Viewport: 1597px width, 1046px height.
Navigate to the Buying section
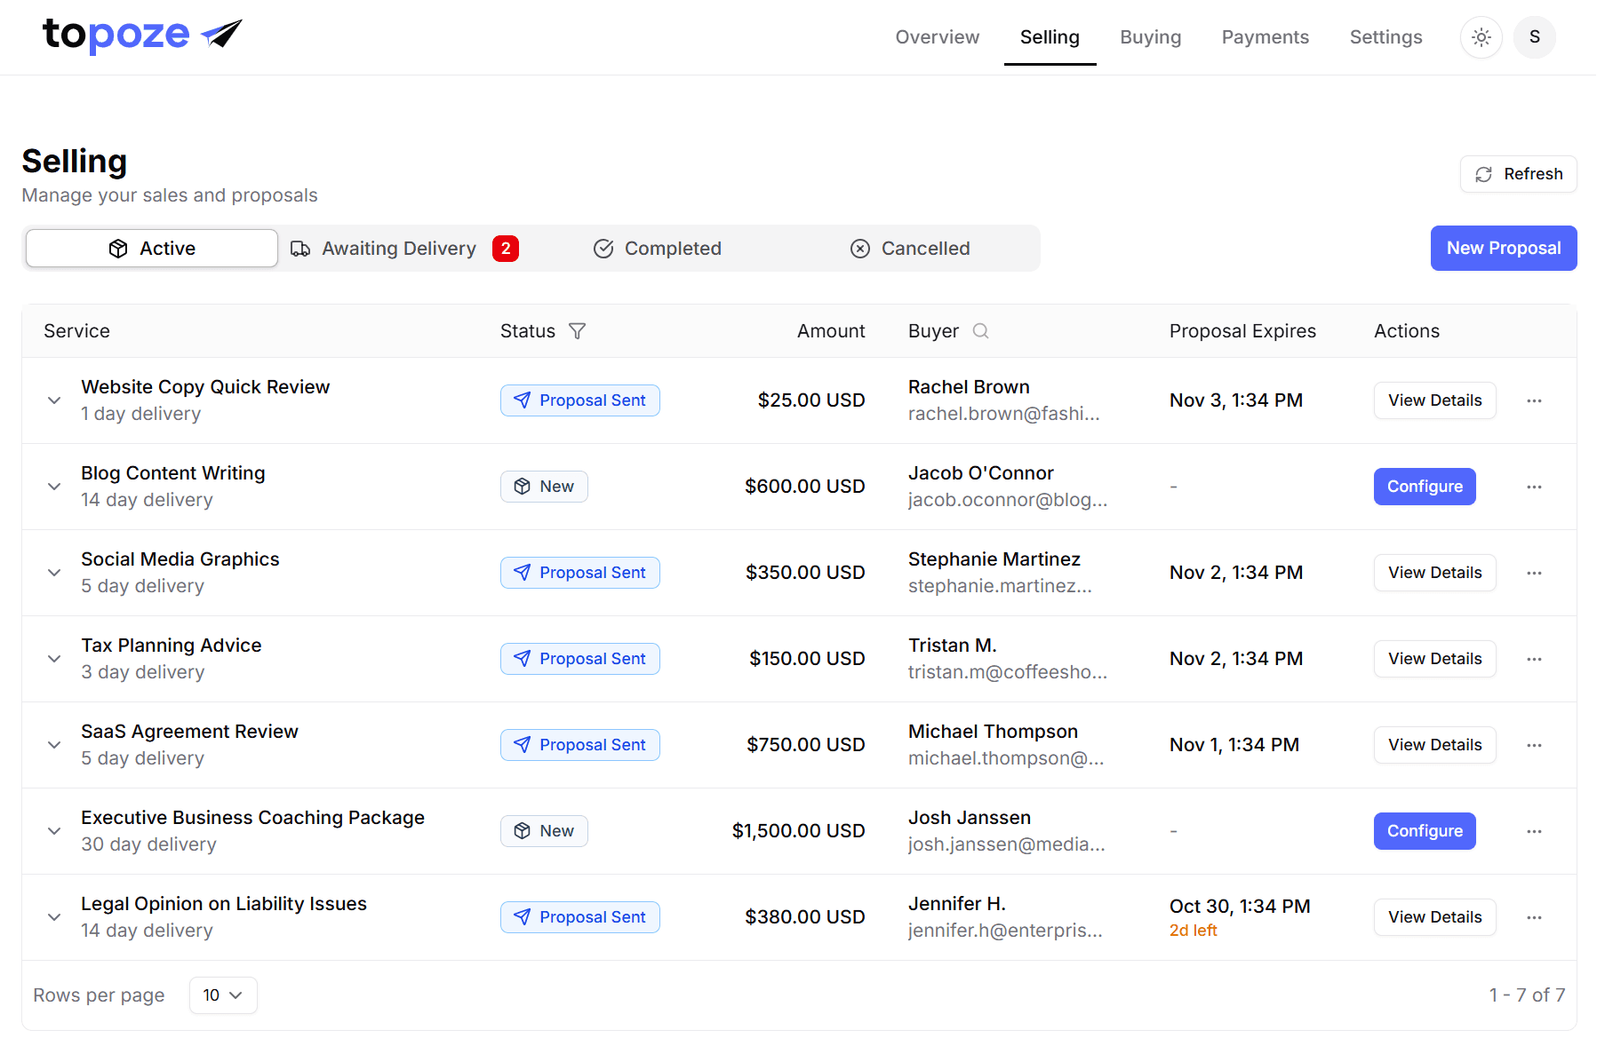click(x=1150, y=36)
